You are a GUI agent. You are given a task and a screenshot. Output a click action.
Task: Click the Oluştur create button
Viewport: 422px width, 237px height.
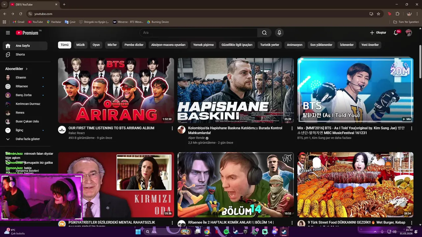click(378, 33)
